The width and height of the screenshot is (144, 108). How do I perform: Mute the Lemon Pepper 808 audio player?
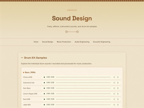click(x=114, y=94)
